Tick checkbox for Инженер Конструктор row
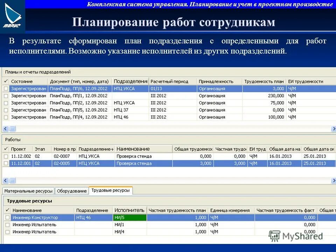 click(7, 218)
